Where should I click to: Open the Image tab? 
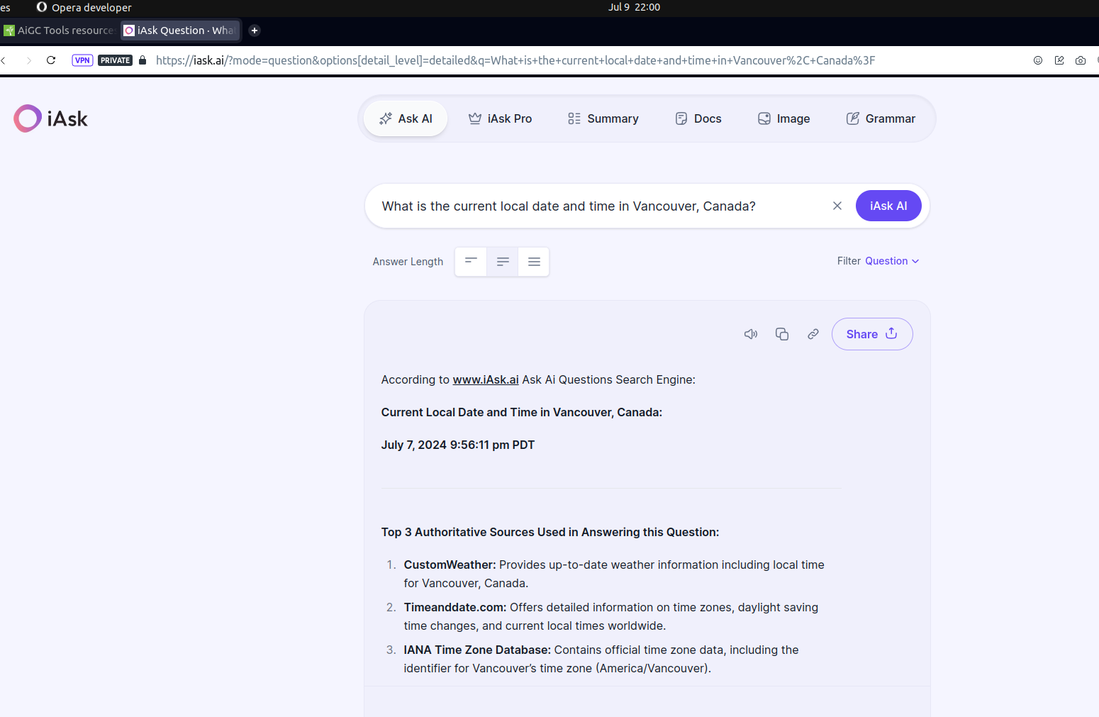[783, 118]
